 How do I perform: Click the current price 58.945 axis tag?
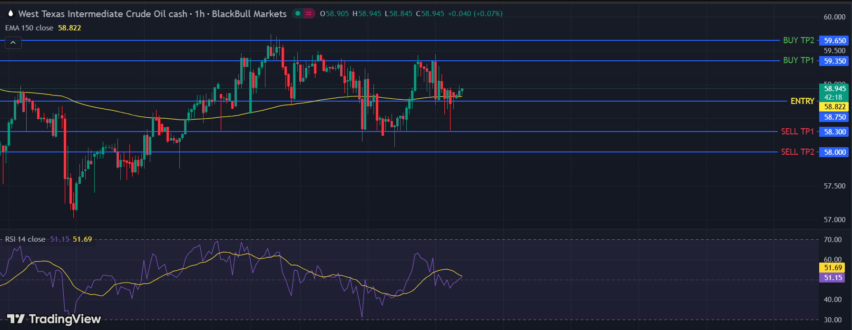(834, 89)
